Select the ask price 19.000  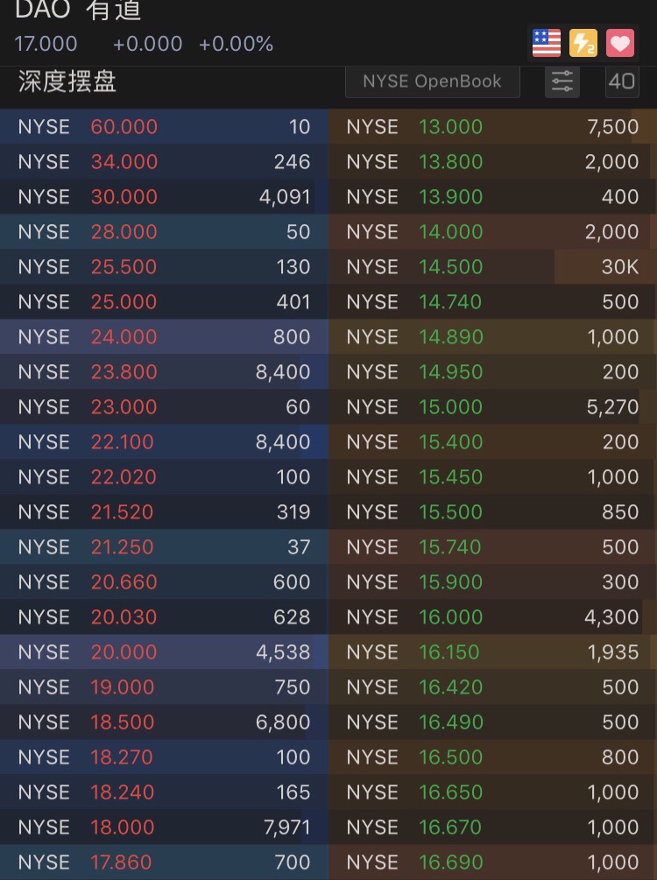click(x=123, y=687)
